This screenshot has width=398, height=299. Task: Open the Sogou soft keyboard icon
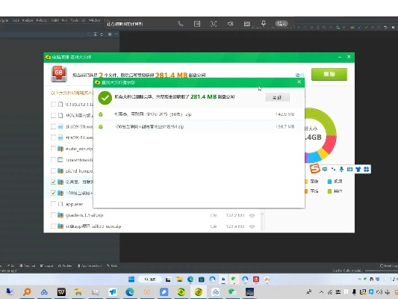[x=349, y=169]
